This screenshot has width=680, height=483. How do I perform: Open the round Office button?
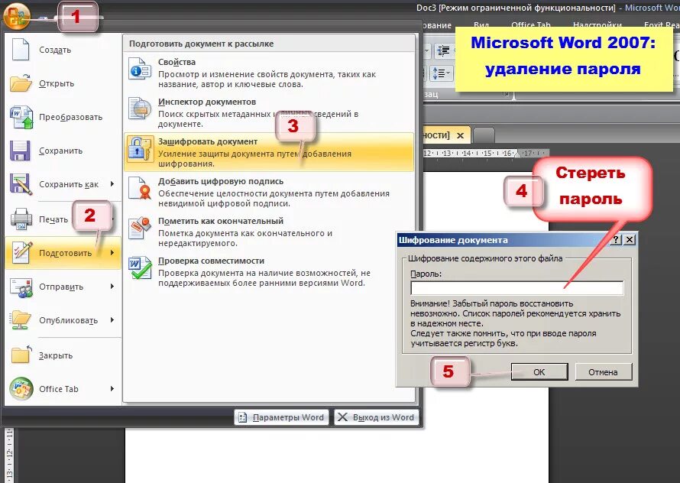click(x=17, y=15)
